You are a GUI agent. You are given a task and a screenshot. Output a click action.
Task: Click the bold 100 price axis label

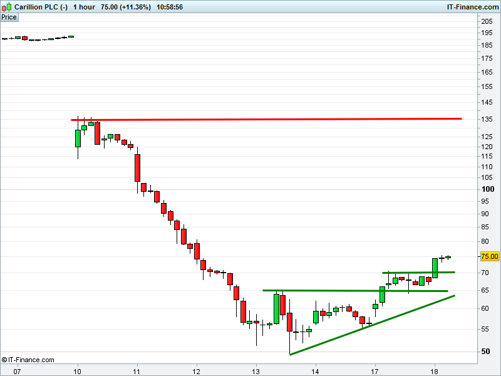[488, 189]
